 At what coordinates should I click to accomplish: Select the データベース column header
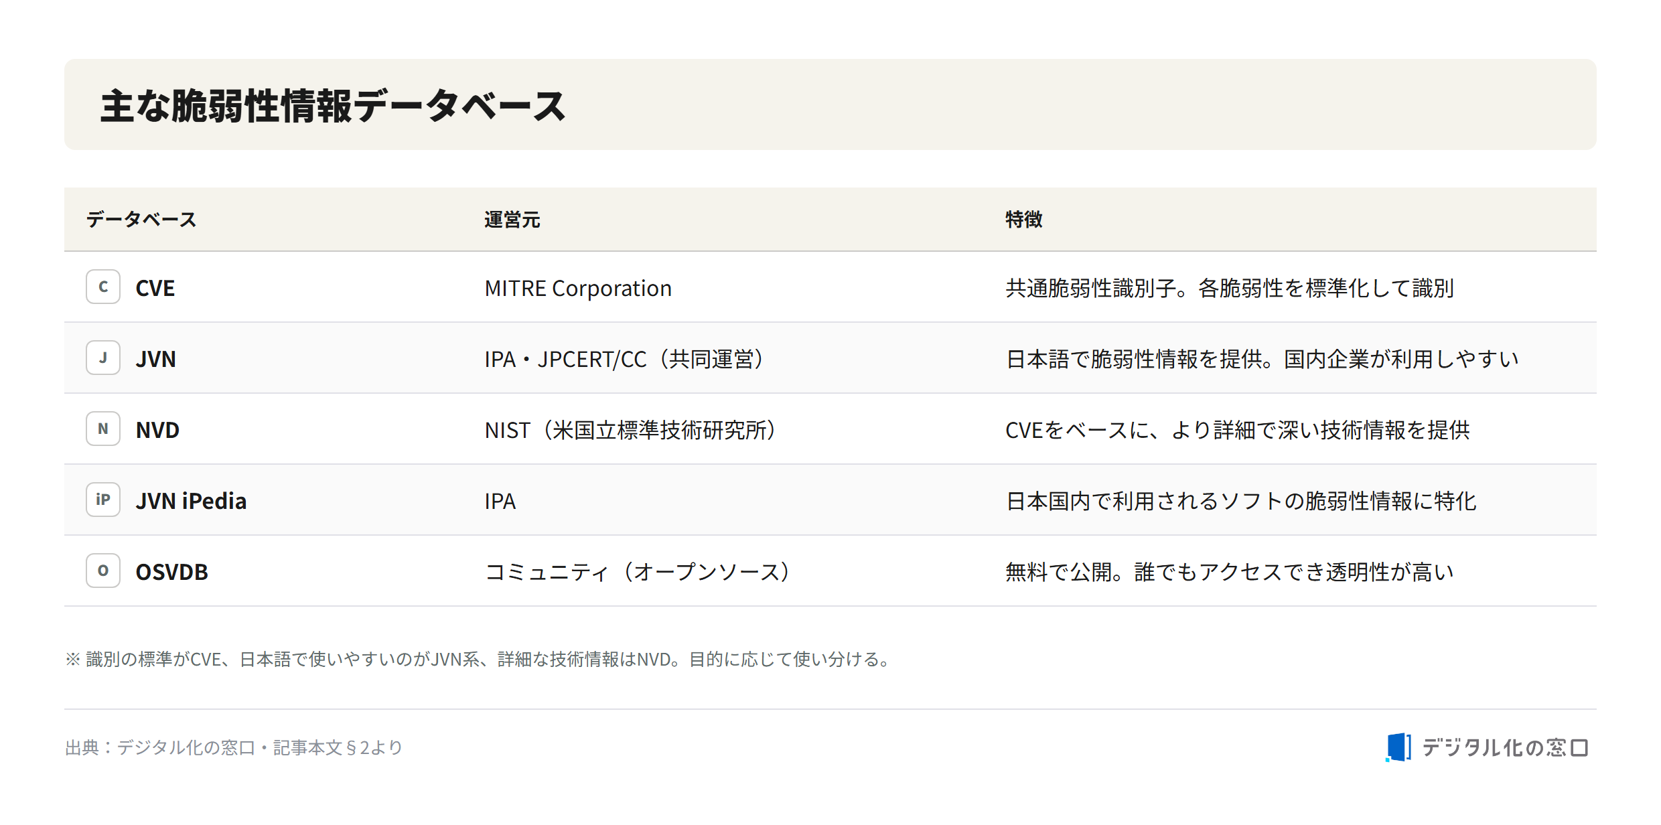[x=141, y=220]
